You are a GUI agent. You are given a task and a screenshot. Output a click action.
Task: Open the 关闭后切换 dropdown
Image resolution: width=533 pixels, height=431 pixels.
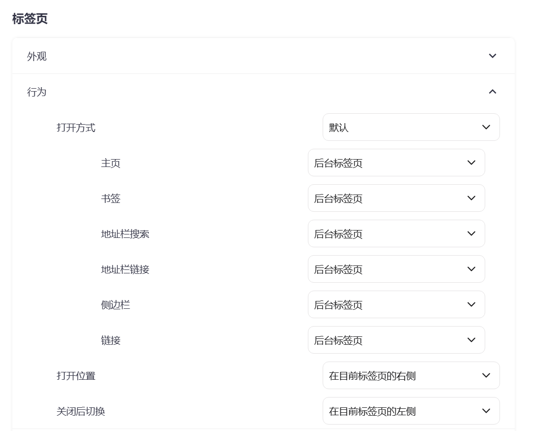[x=411, y=411]
